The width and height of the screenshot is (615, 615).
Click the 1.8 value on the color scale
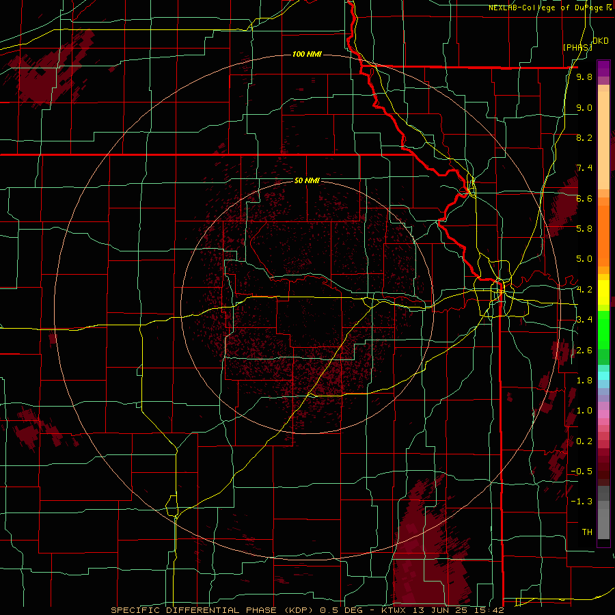point(584,381)
